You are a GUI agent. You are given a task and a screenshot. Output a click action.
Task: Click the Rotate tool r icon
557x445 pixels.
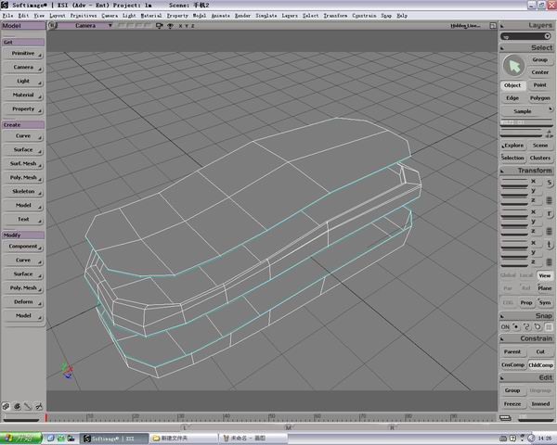(x=550, y=213)
